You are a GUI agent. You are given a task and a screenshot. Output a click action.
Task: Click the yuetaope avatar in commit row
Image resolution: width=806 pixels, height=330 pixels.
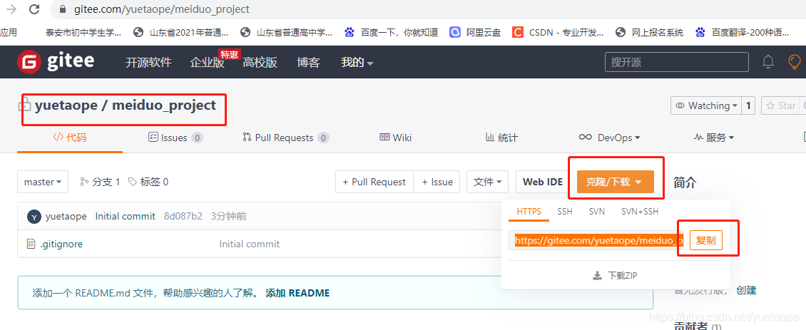click(x=34, y=217)
